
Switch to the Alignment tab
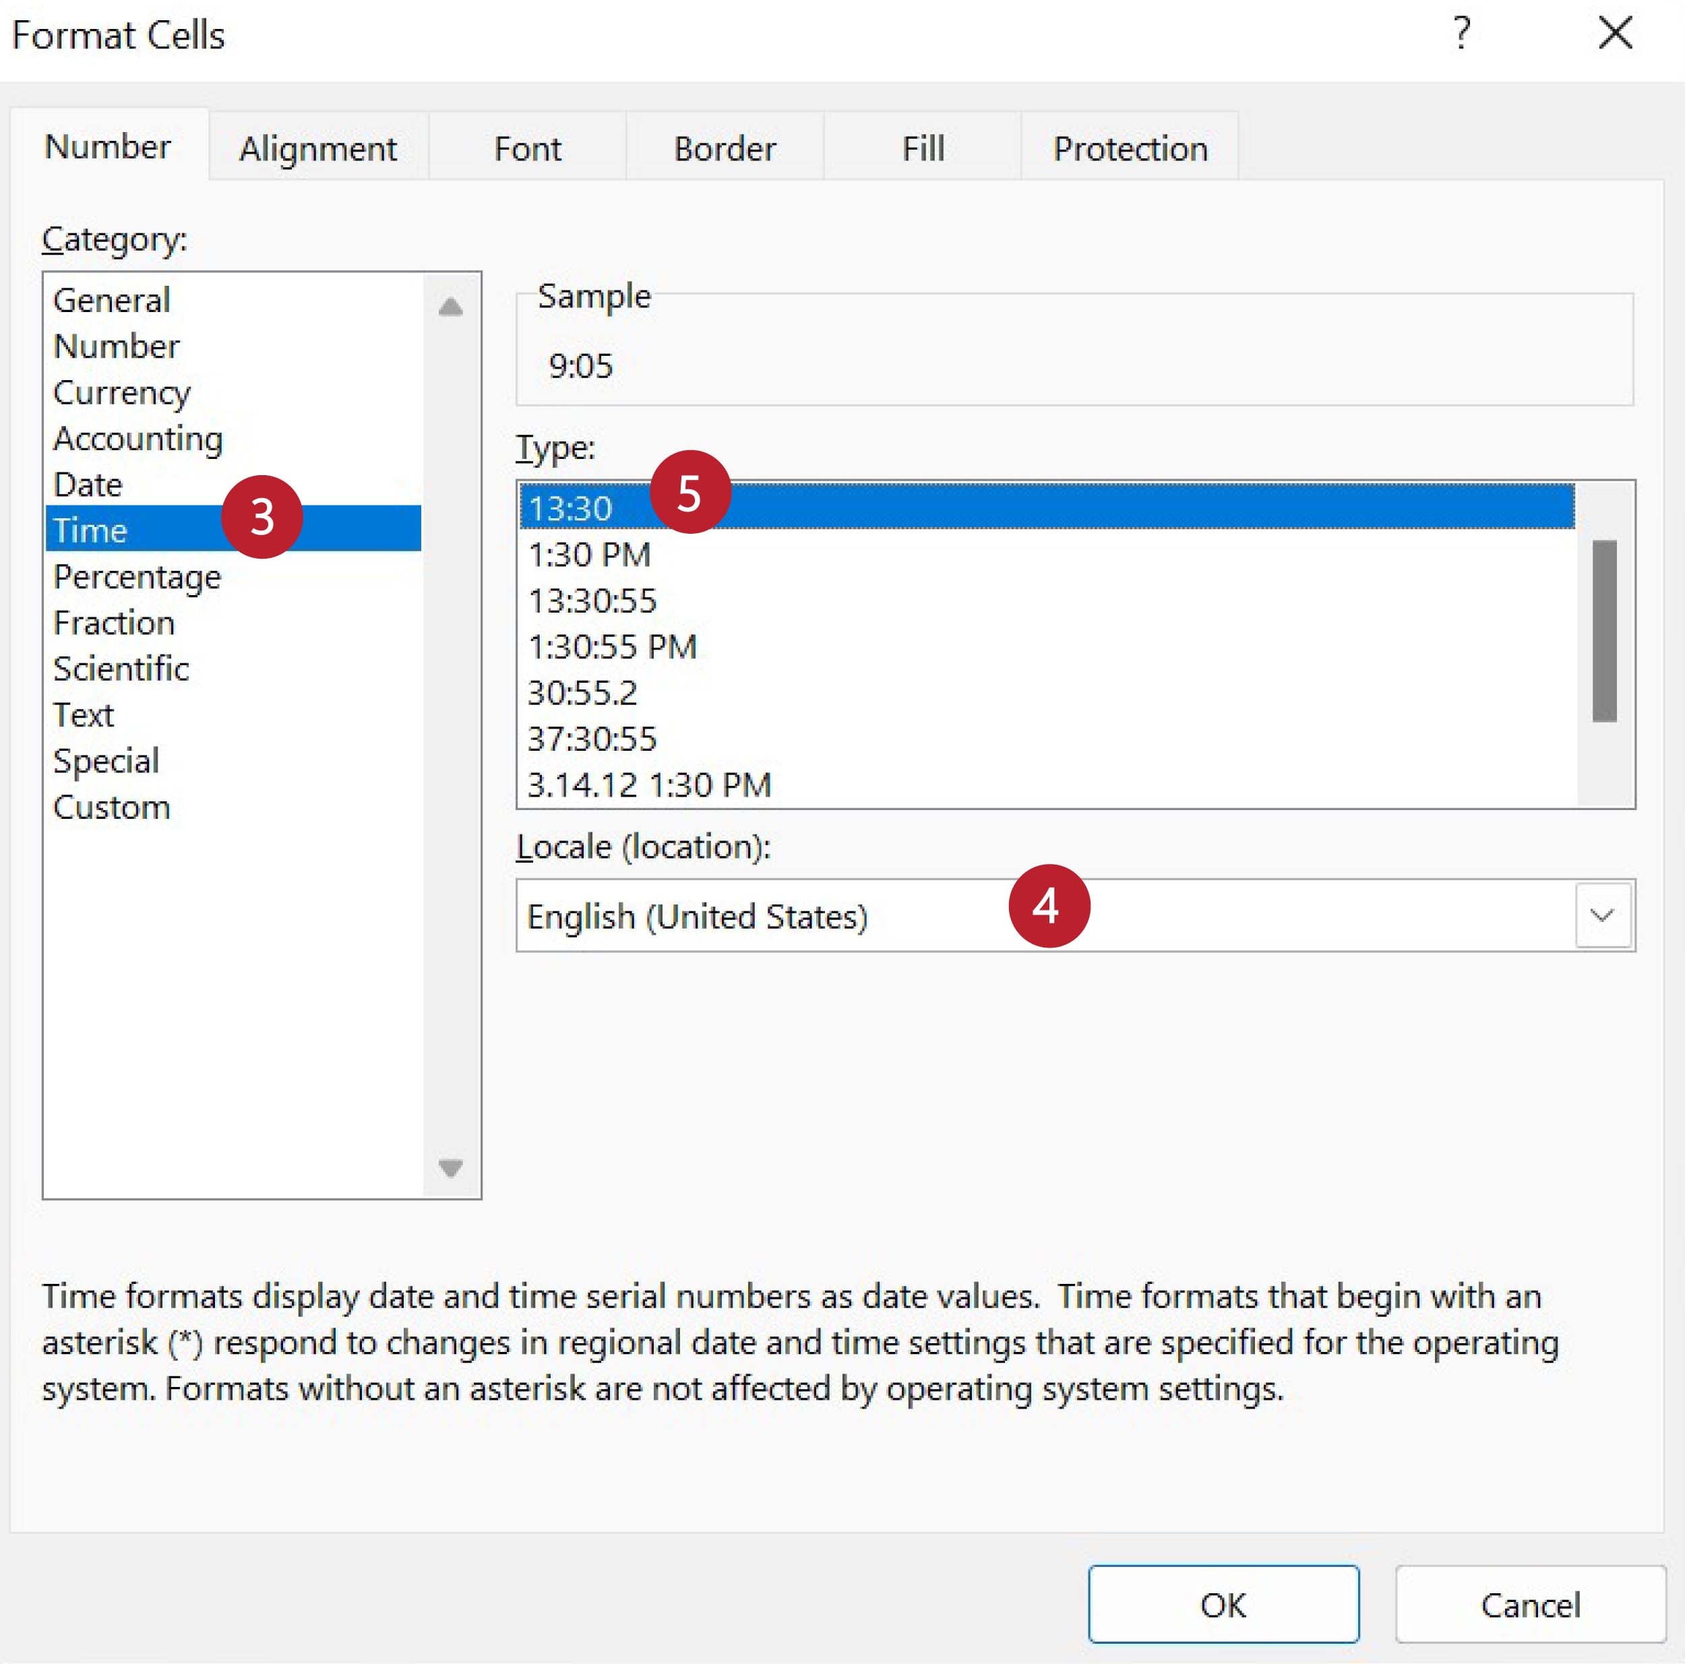(318, 148)
